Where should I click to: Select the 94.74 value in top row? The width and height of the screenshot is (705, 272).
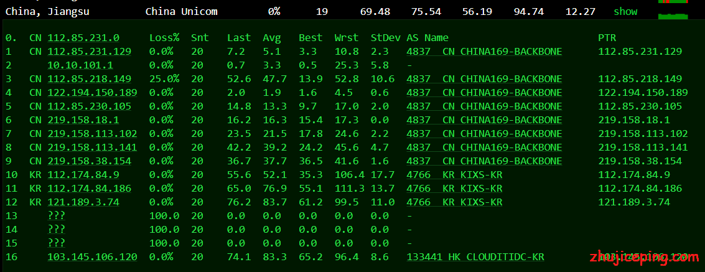(529, 12)
